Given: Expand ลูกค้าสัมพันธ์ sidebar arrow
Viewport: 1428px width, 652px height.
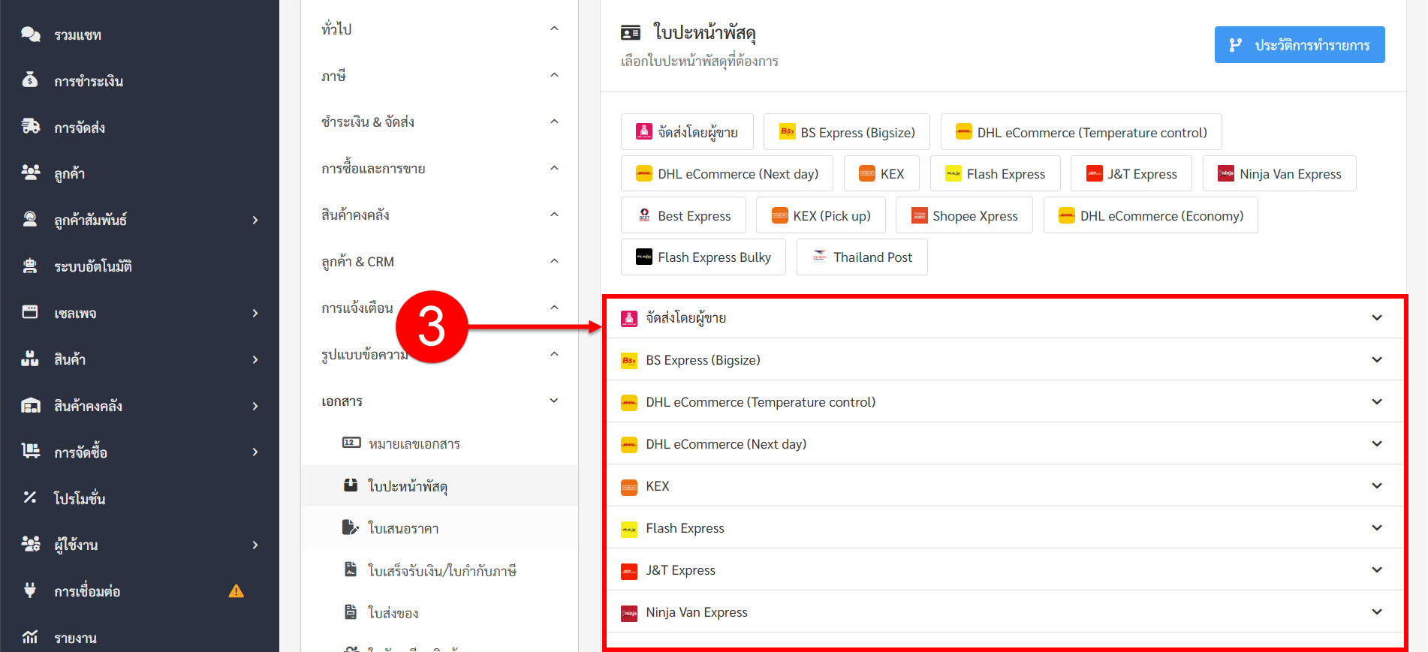Looking at the screenshot, I should click(x=255, y=220).
